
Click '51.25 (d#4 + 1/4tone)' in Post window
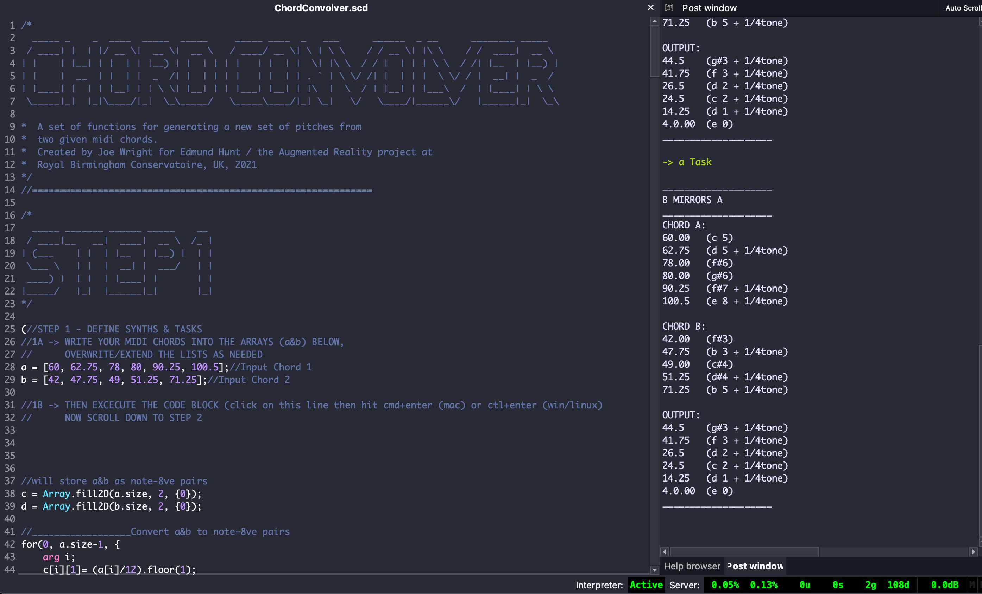[x=725, y=377]
